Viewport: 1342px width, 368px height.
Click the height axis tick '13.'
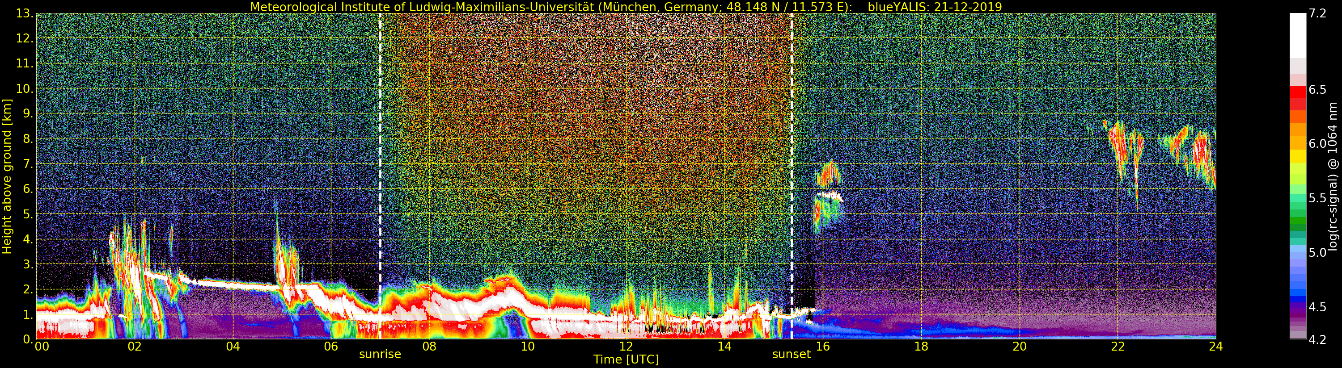tap(25, 13)
